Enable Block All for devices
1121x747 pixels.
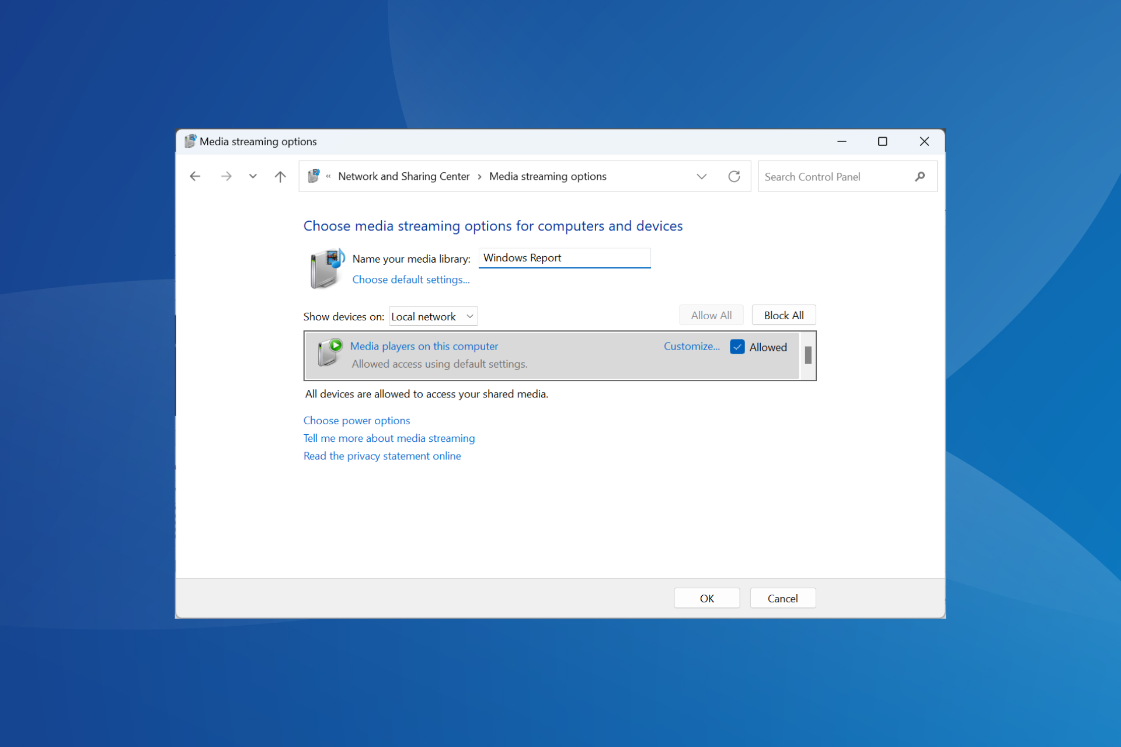782,315
